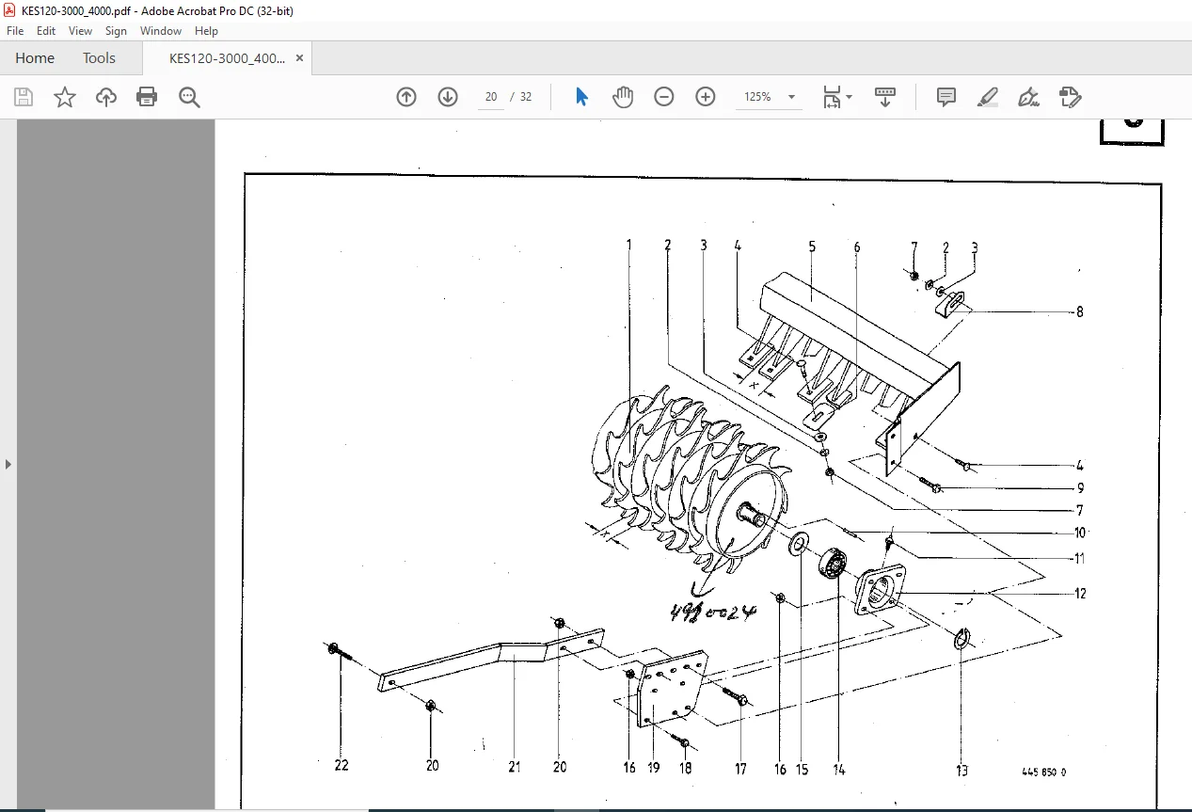The height and width of the screenshot is (812, 1192).
Task: Click part number 21 label in diagram
Action: tap(514, 767)
